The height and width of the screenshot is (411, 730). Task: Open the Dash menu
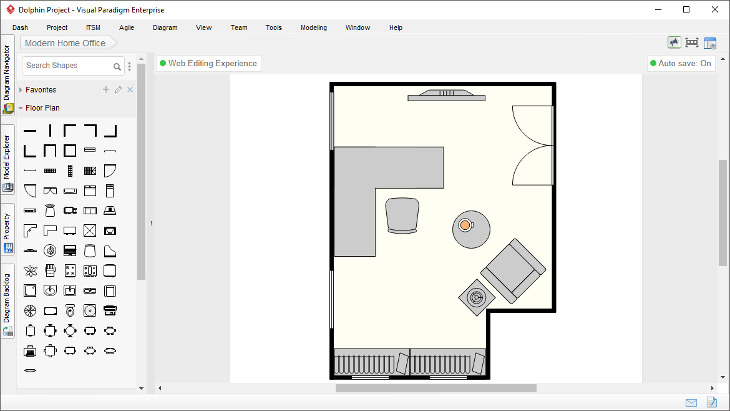20,27
